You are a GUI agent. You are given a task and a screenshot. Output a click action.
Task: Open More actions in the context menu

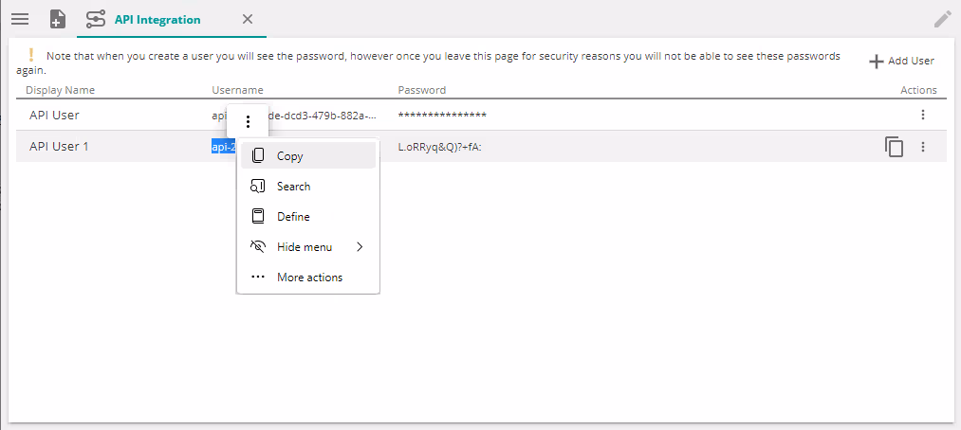pyautogui.click(x=308, y=278)
